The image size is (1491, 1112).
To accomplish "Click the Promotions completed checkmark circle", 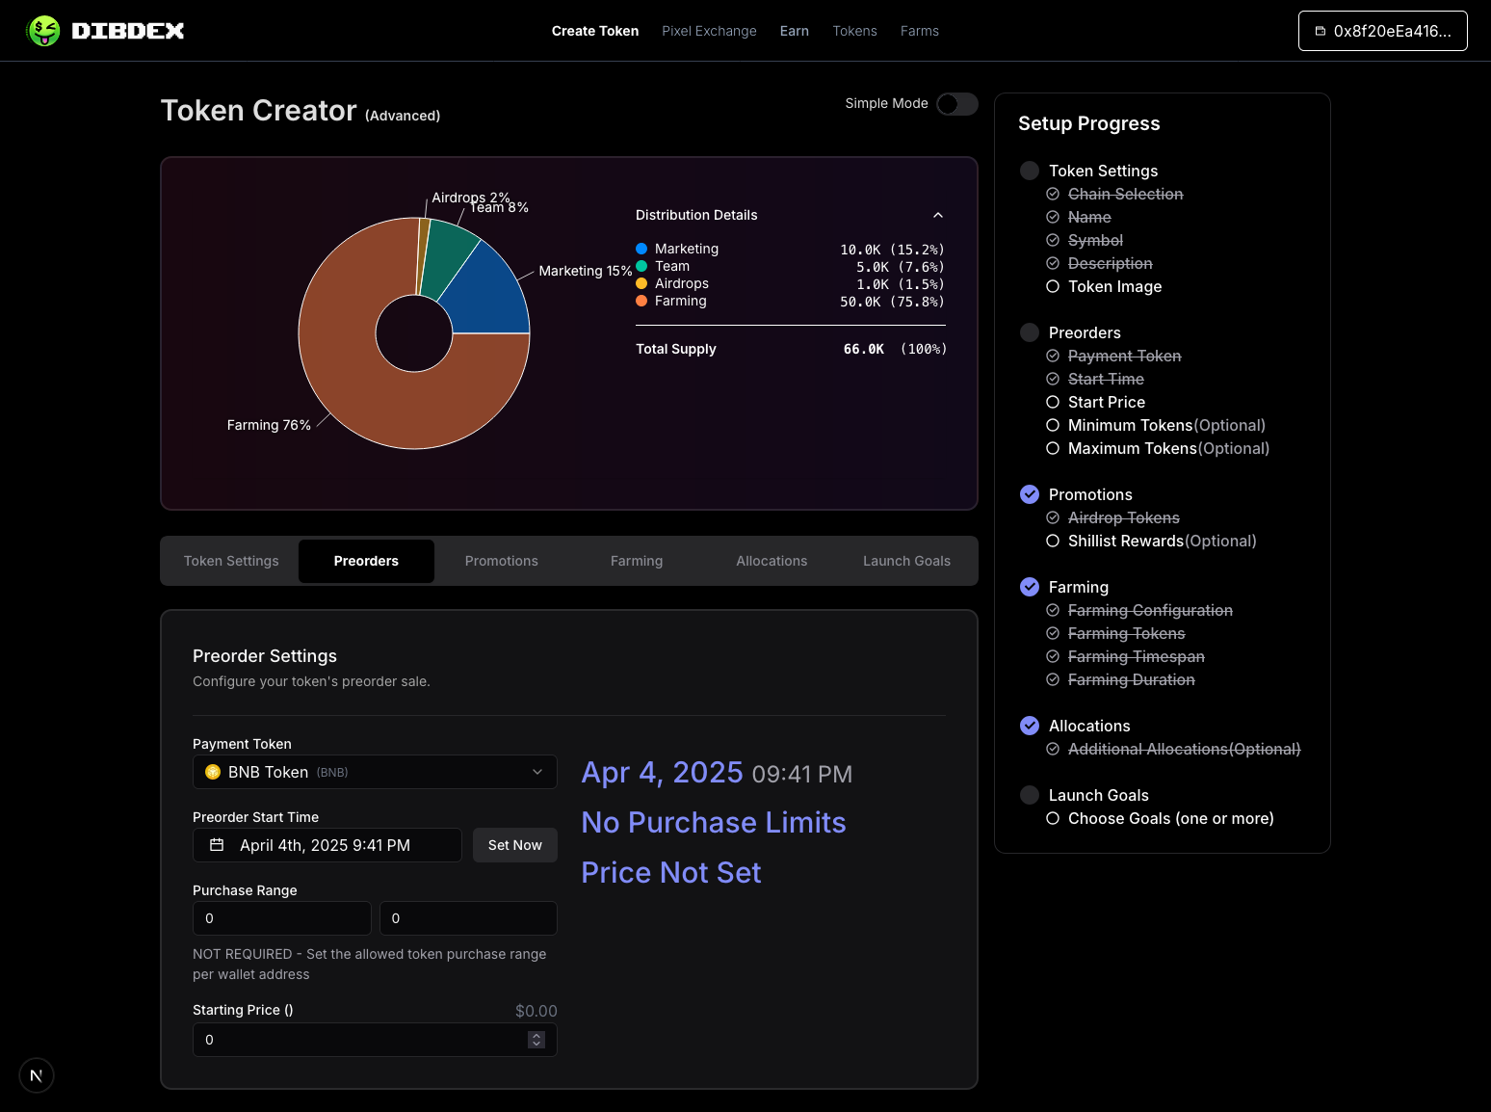I will tap(1030, 494).
